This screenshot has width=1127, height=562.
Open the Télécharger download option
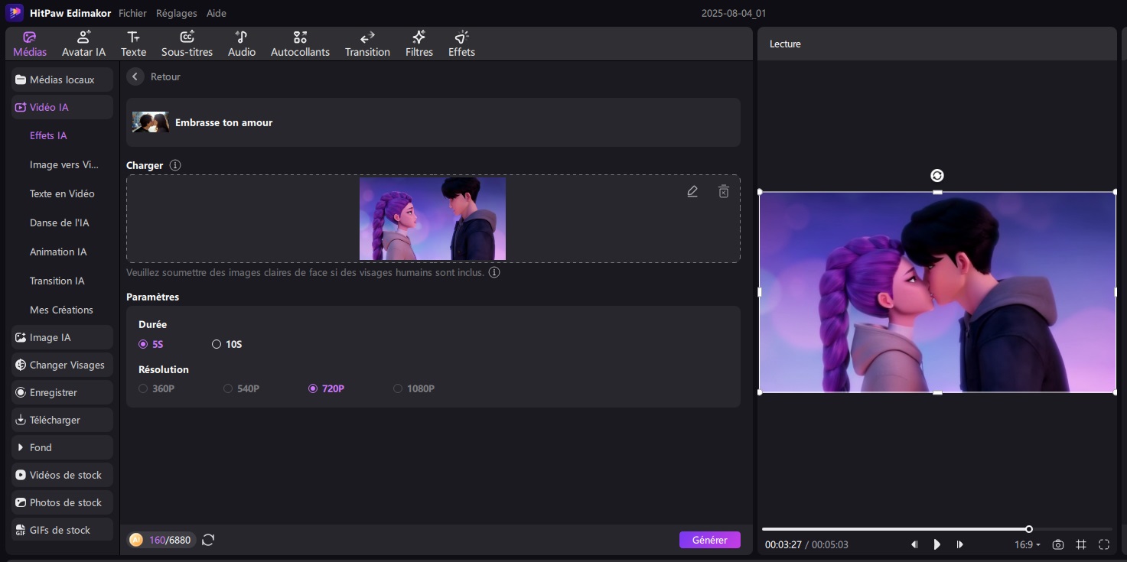[x=63, y=420]
